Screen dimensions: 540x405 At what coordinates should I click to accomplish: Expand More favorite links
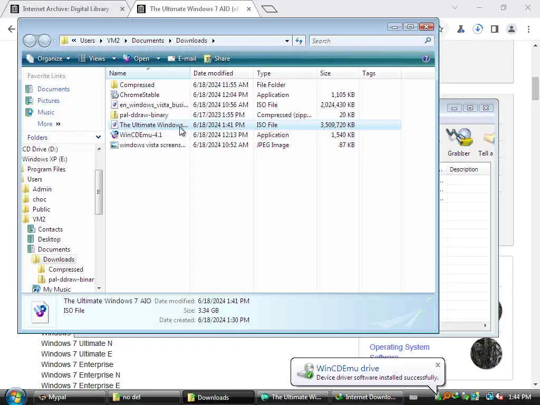[49, 123]
